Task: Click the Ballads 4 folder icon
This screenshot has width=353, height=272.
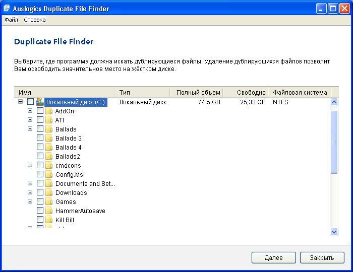Action: (x=49, y=147)
